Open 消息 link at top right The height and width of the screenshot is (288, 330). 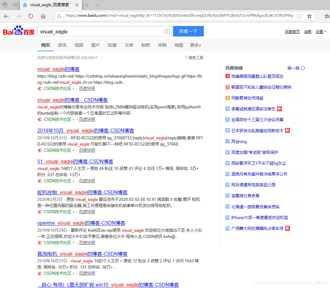point(307,32)
